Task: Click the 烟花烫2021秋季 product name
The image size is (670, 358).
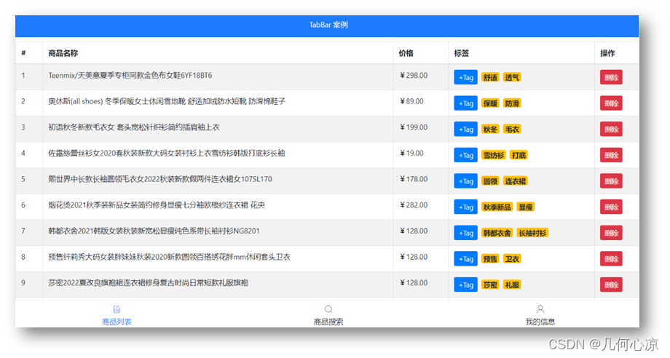Action: (157, 205)
